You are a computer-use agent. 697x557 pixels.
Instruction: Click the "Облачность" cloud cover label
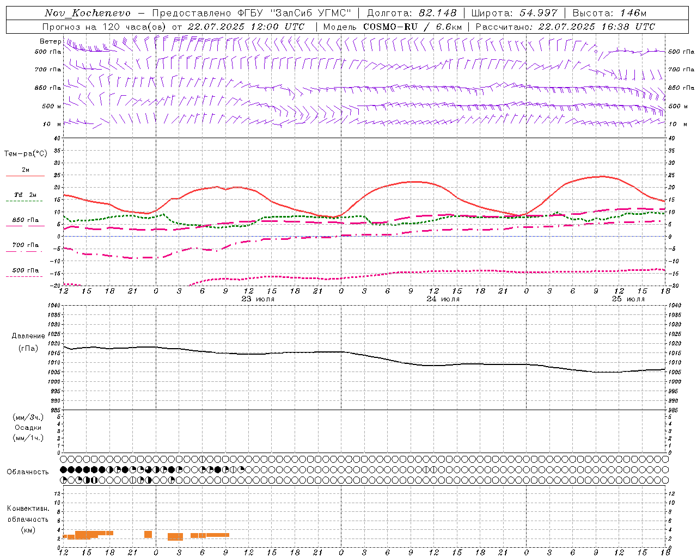point(28,472)
